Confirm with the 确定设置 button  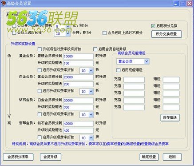click(149, 157)
